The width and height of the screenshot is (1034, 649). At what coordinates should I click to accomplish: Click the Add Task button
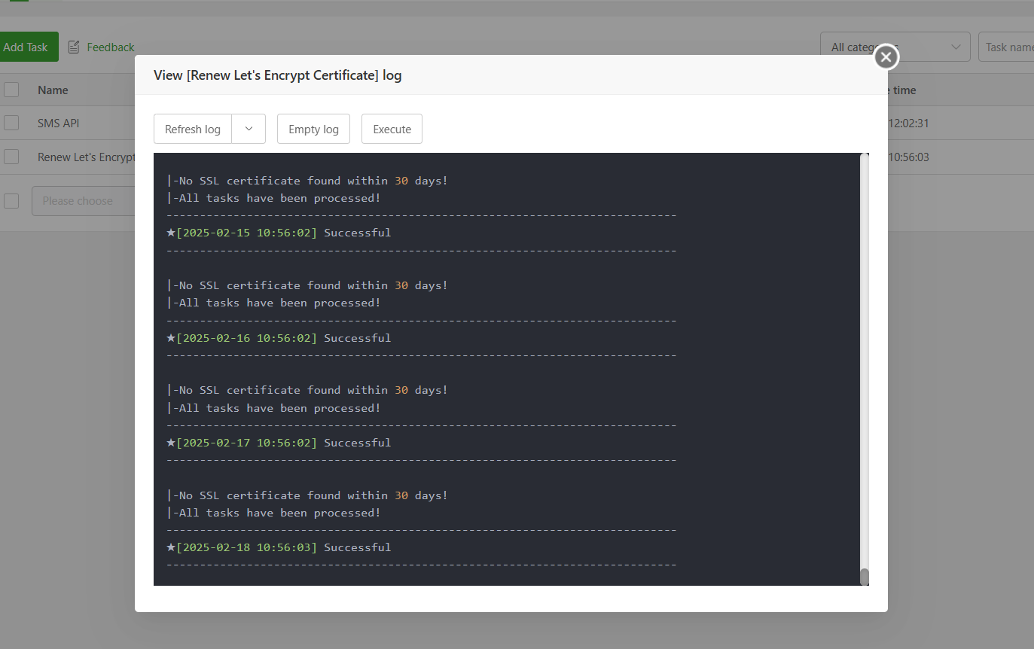(26, 47)
